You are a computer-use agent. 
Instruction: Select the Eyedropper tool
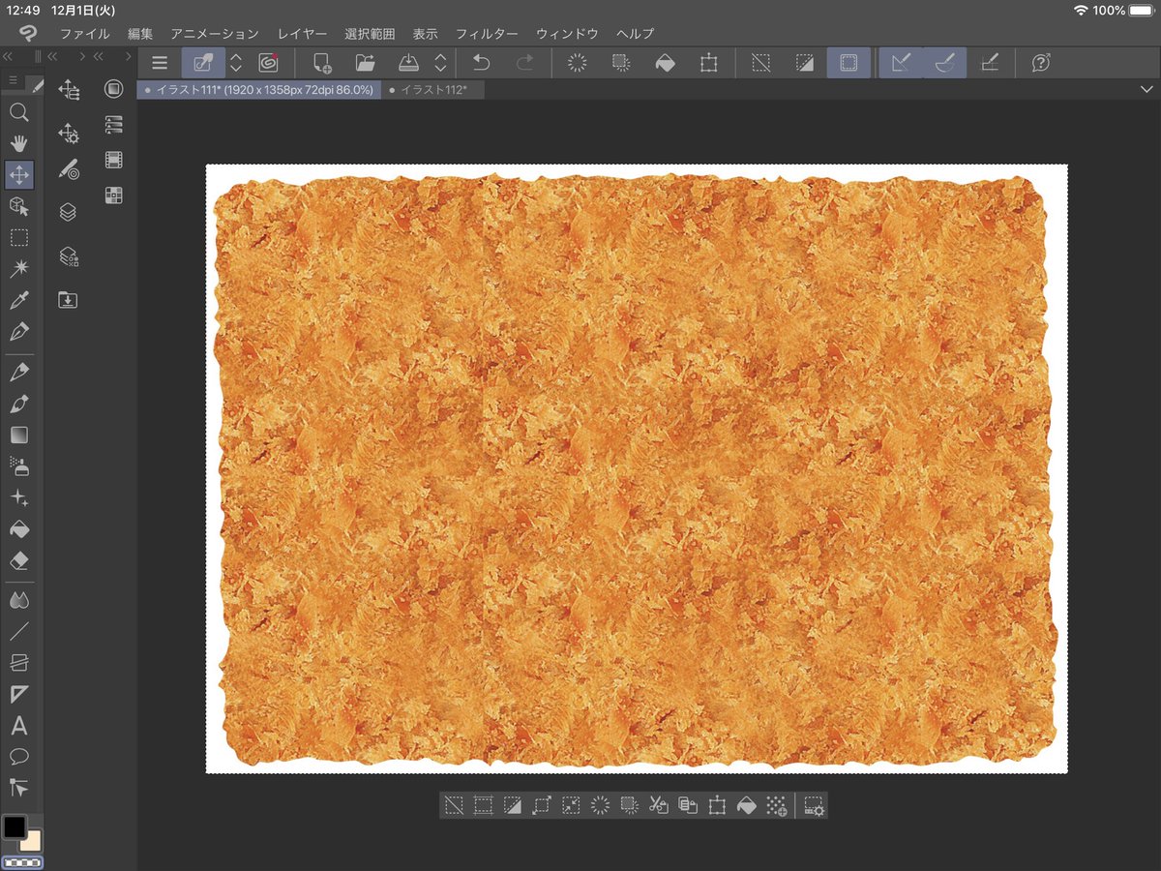(x=19, y=301)
